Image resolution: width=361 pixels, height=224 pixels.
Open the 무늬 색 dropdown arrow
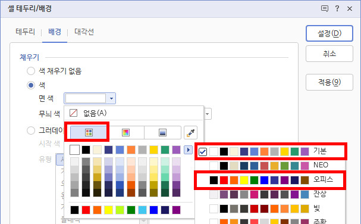click(x=207, y=114)
